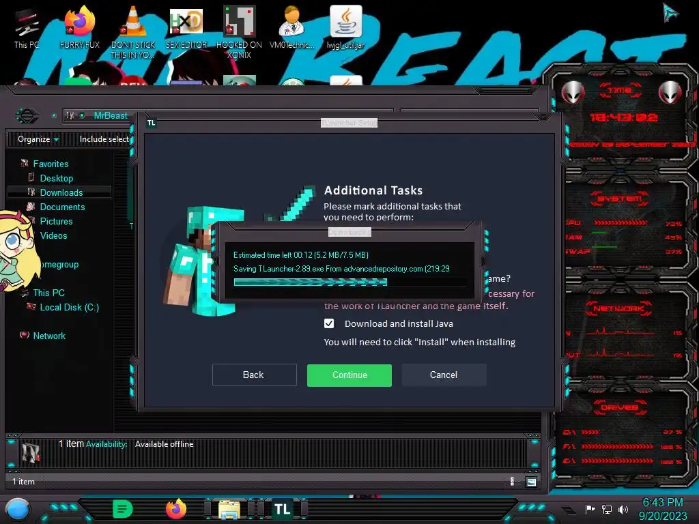Uncheck Download and install Java checkbox
699x524 pixels.
pyautogui.click(x=329, y=323)
